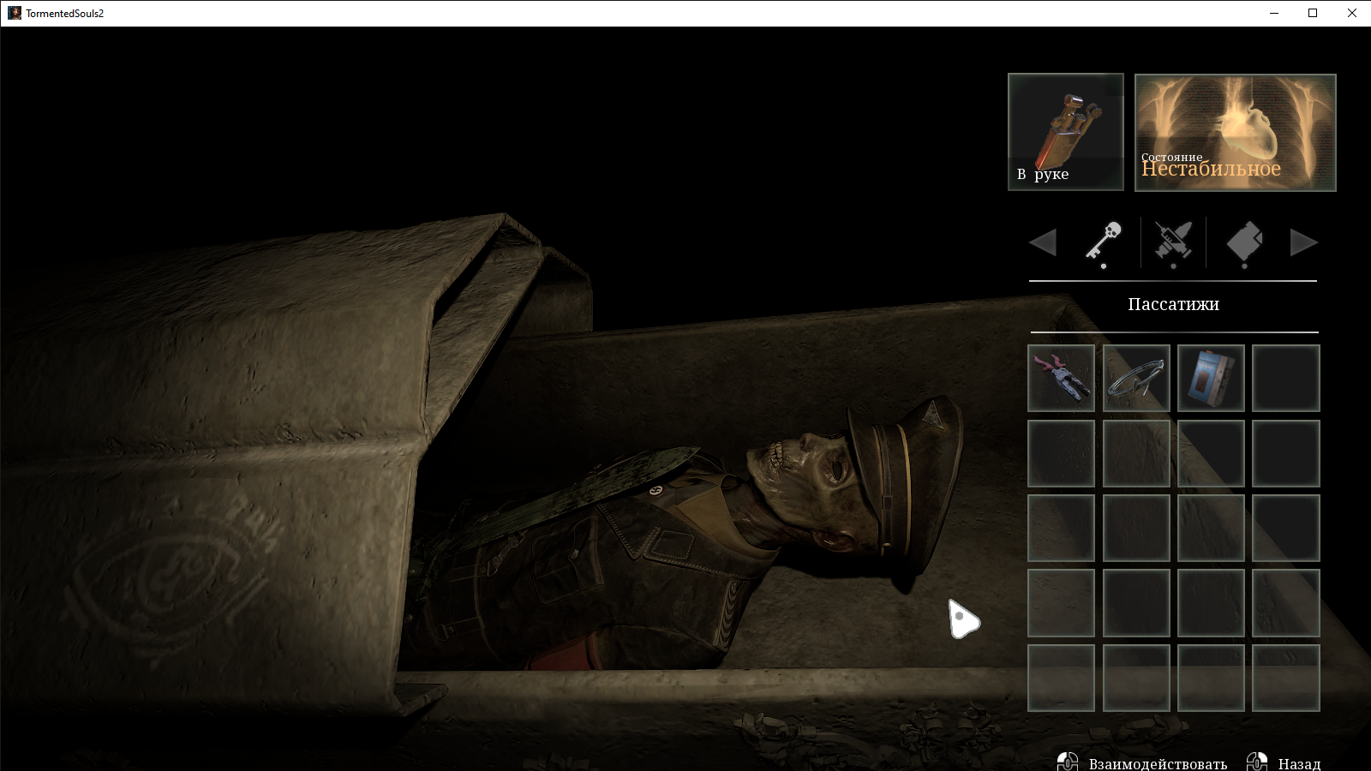The width and height of the screenshot is (1371, 771).
Task: Click the left mouse button icon beside 'Взаимодействовать'
Action: (x=1068, y=762)
